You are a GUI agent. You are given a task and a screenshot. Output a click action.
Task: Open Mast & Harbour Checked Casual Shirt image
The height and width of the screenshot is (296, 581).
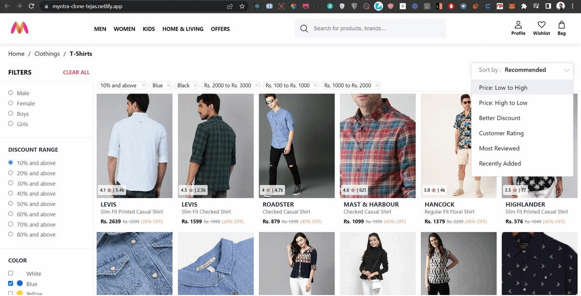tap(378, 146)
